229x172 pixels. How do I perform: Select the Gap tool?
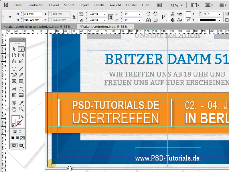pyautogui.click(x=21, y=55)
